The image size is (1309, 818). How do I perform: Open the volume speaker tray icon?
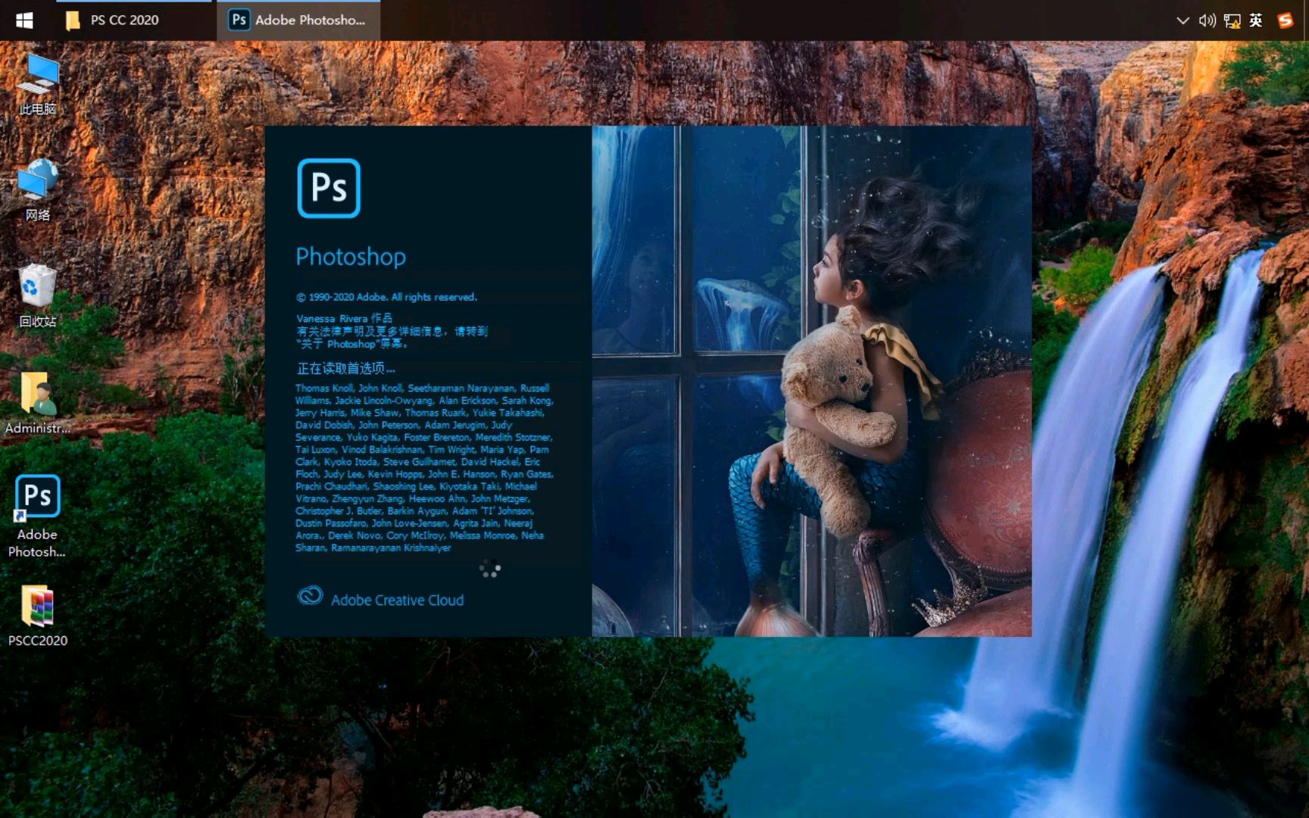tap(1207, 20)
